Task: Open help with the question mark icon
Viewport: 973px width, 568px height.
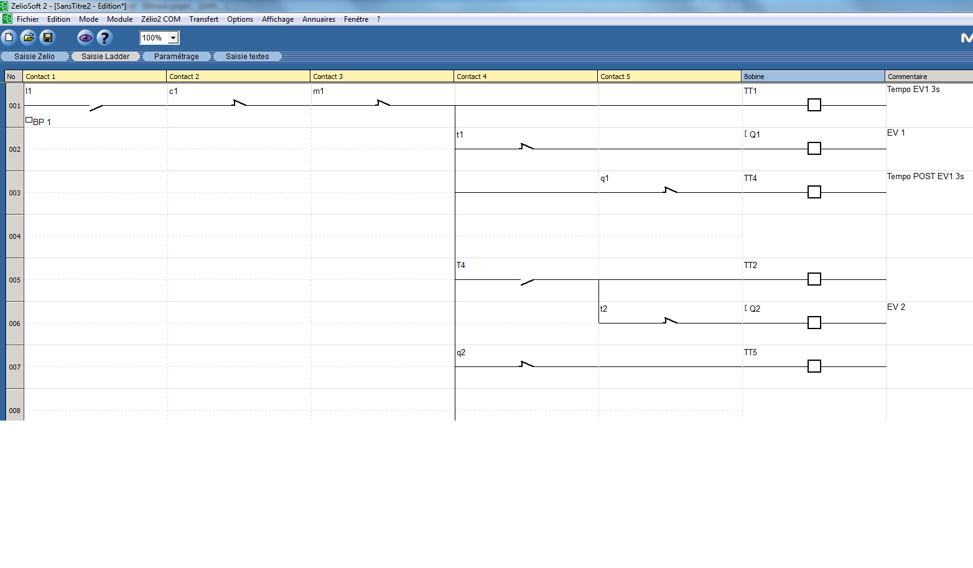Action: pyautogui.click(x=105, y=38)
